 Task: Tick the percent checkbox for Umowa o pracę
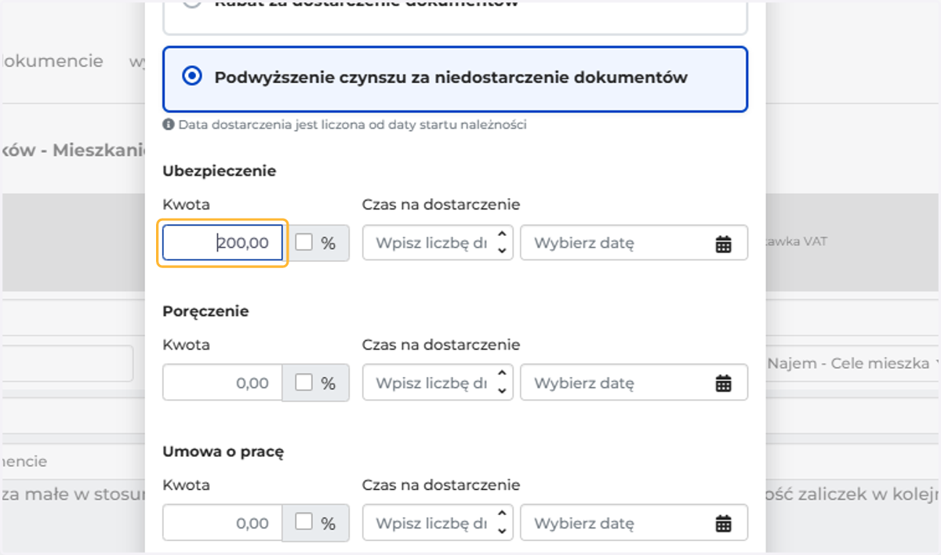click(303, 523)
